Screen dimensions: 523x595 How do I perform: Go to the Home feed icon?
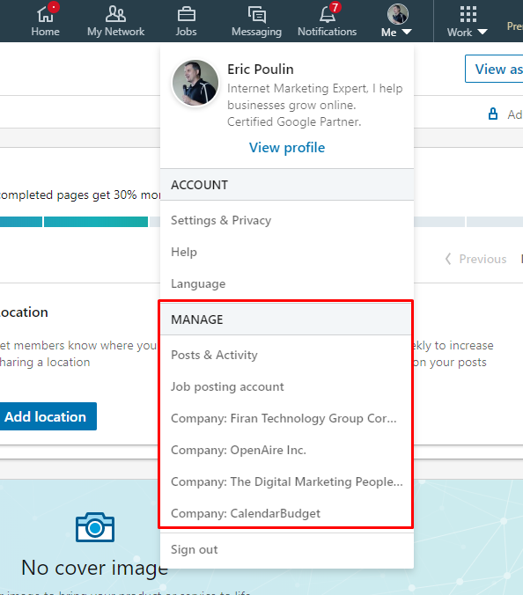coord(45,14)
